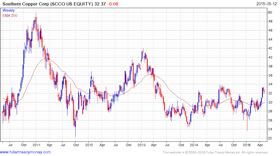The width and height of the screenshot is (280, 156).
Task: Click the 2013 label on time axis
Action: [141, 145]
